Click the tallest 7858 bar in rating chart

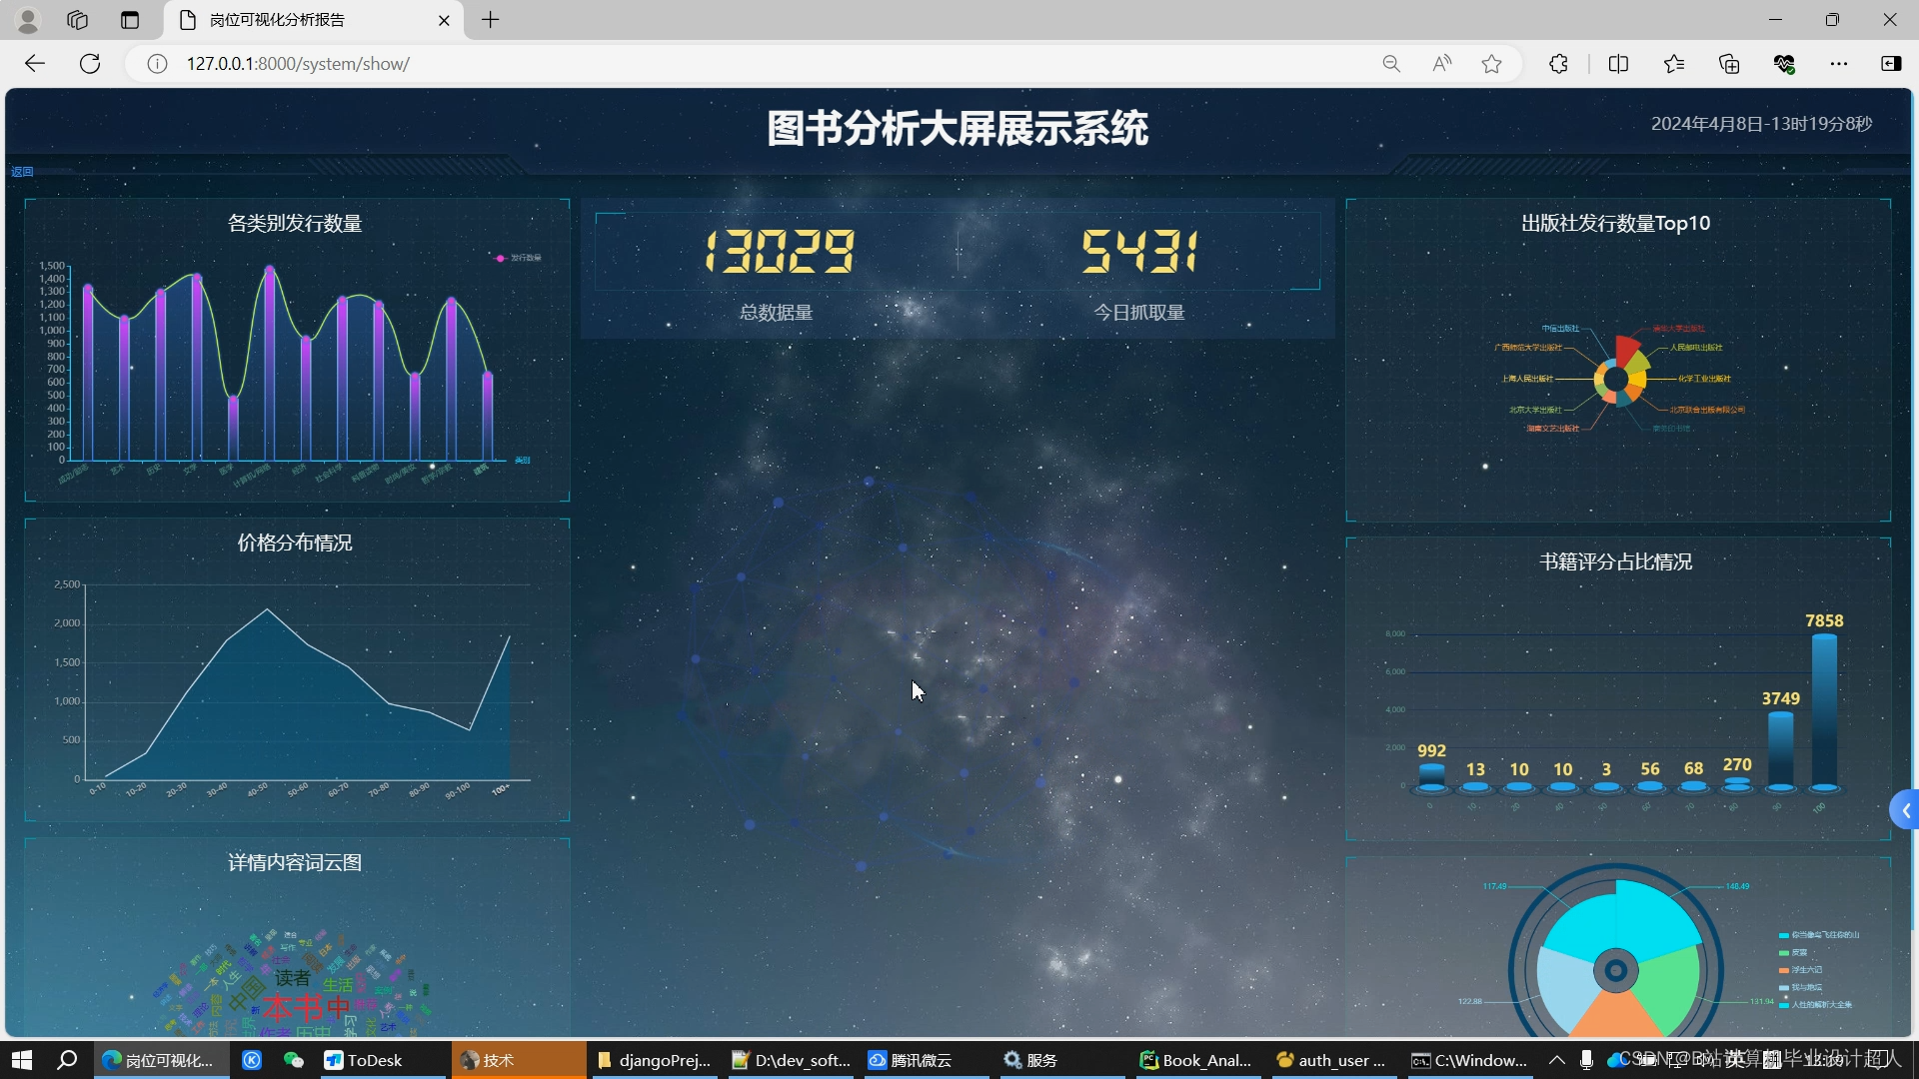(x=1824, y=709)
